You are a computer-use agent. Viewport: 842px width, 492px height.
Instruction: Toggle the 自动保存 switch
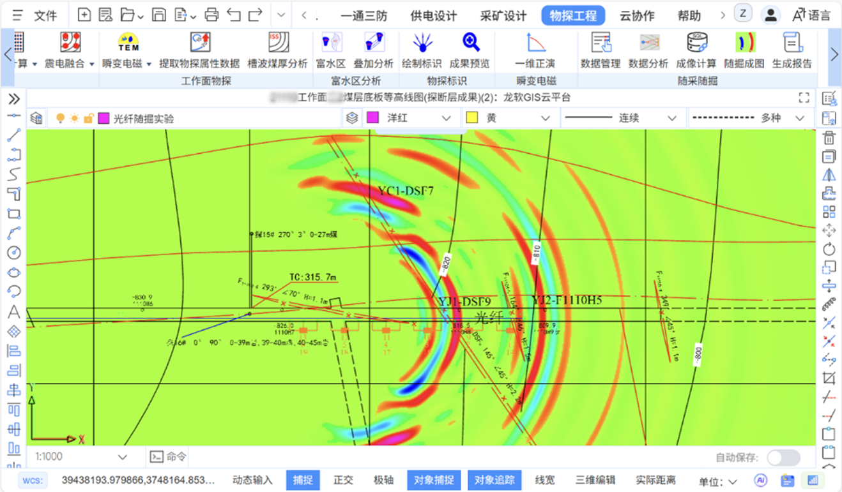pos(783,458)
